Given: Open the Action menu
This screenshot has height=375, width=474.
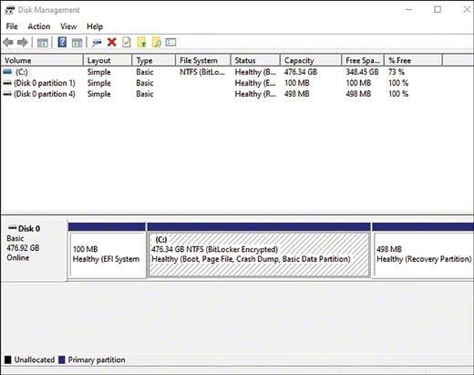Looking at the screenshot, I should pyautogui.click(x=39, y=26).
